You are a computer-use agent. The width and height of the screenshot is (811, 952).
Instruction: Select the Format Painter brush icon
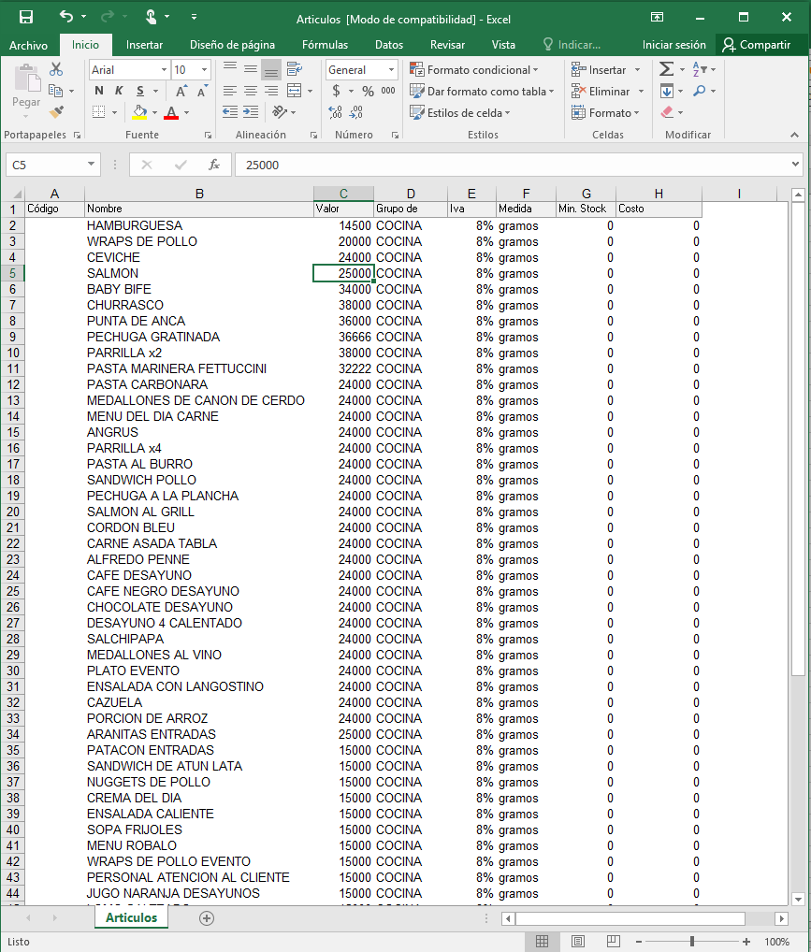coord(56,112)
